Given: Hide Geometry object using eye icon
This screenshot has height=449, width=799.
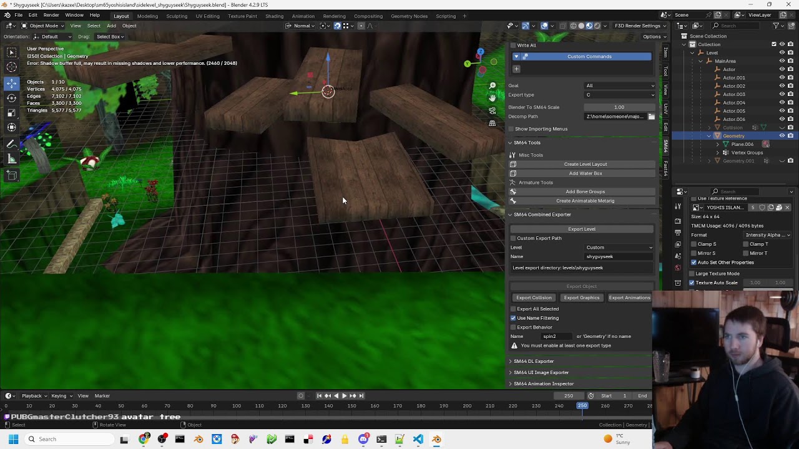Looking at the screenshot, I should pos(782,136).
